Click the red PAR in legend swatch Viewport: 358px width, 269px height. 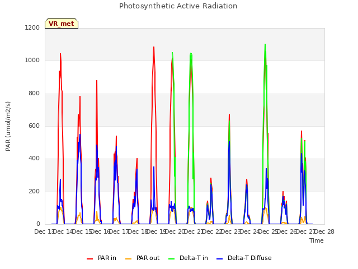coord(89,259)
